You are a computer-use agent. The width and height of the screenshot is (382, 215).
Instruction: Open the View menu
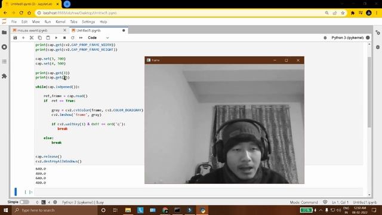pyautogui.click(x=36, y=21)
